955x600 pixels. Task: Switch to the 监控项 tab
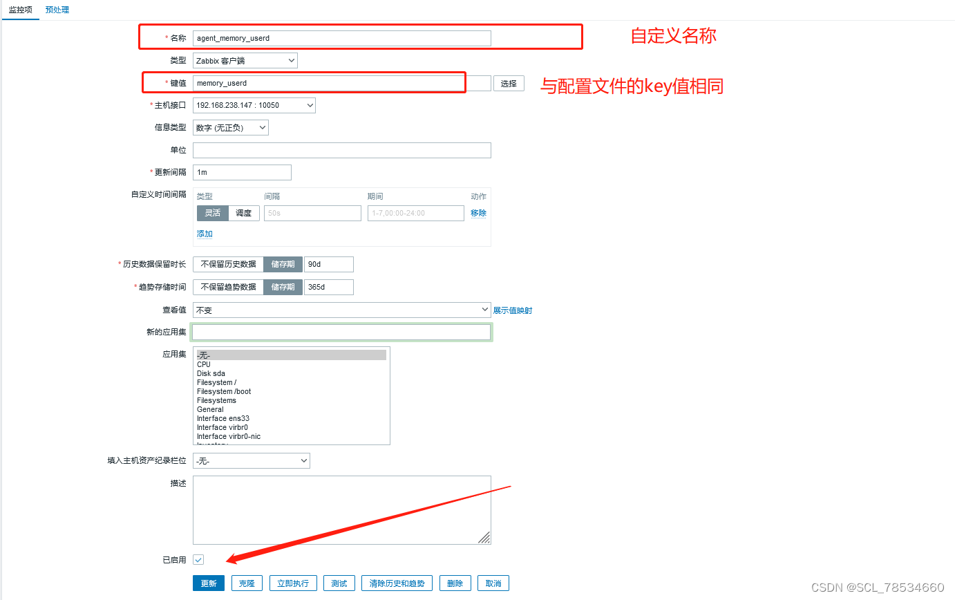[x=20, y=10]
